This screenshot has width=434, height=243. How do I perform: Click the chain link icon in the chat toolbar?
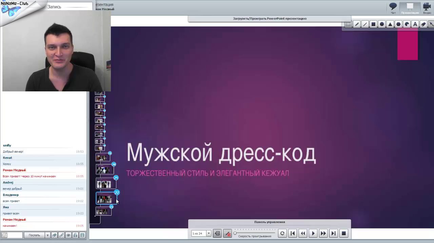coord(61,235)
